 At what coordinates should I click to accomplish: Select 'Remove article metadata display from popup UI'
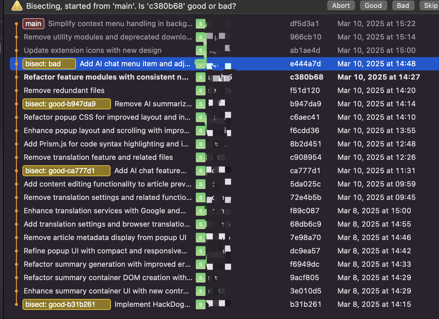pos(105,238)
